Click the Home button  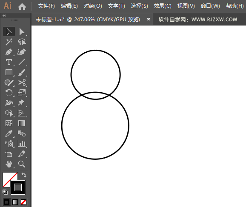22,6
